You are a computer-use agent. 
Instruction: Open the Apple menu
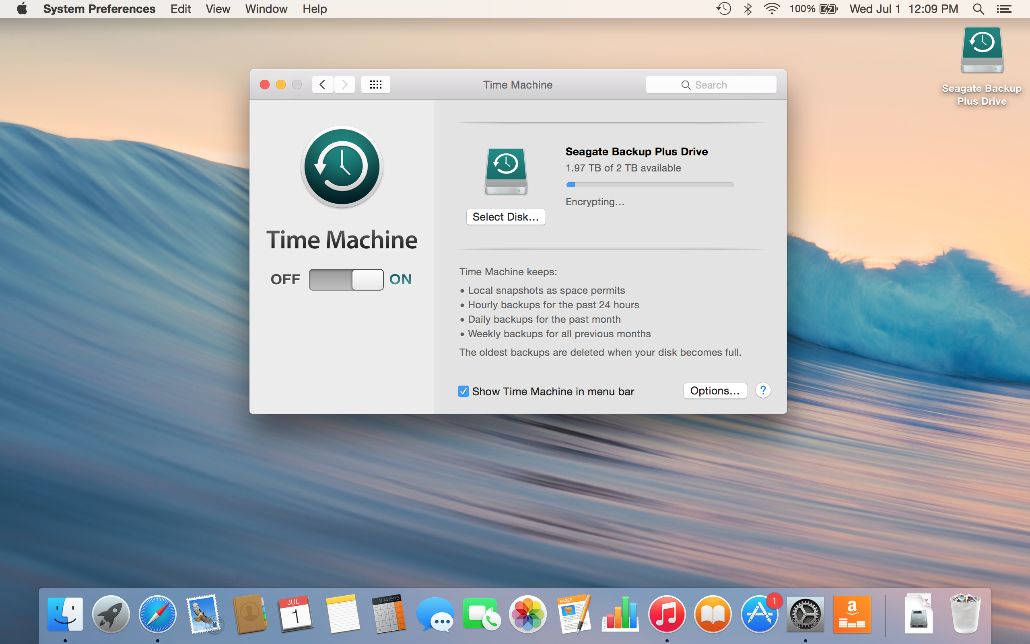pyautogui.click(x=22, y=8)
